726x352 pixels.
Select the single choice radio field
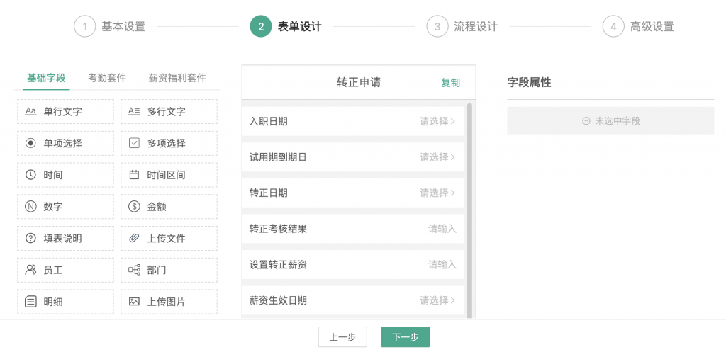pyautogui.click(x=65, y=143)
